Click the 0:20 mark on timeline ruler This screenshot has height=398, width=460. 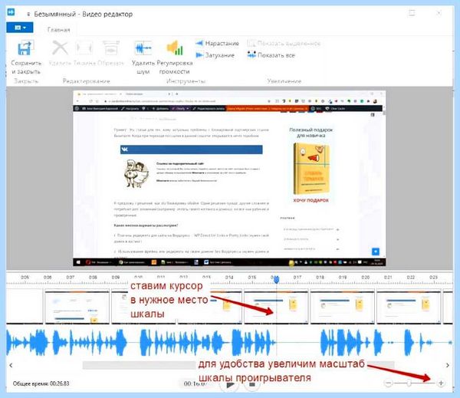(365, 278)
